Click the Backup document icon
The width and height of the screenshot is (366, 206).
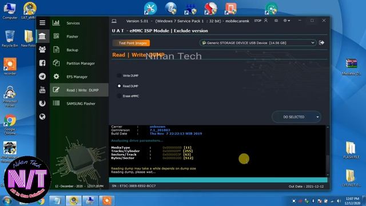point(56,50)
